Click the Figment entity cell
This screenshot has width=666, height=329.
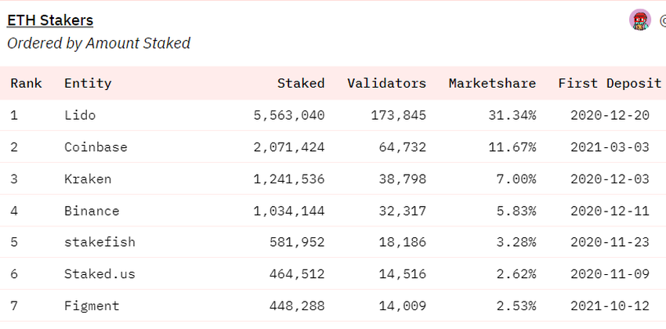92,305
